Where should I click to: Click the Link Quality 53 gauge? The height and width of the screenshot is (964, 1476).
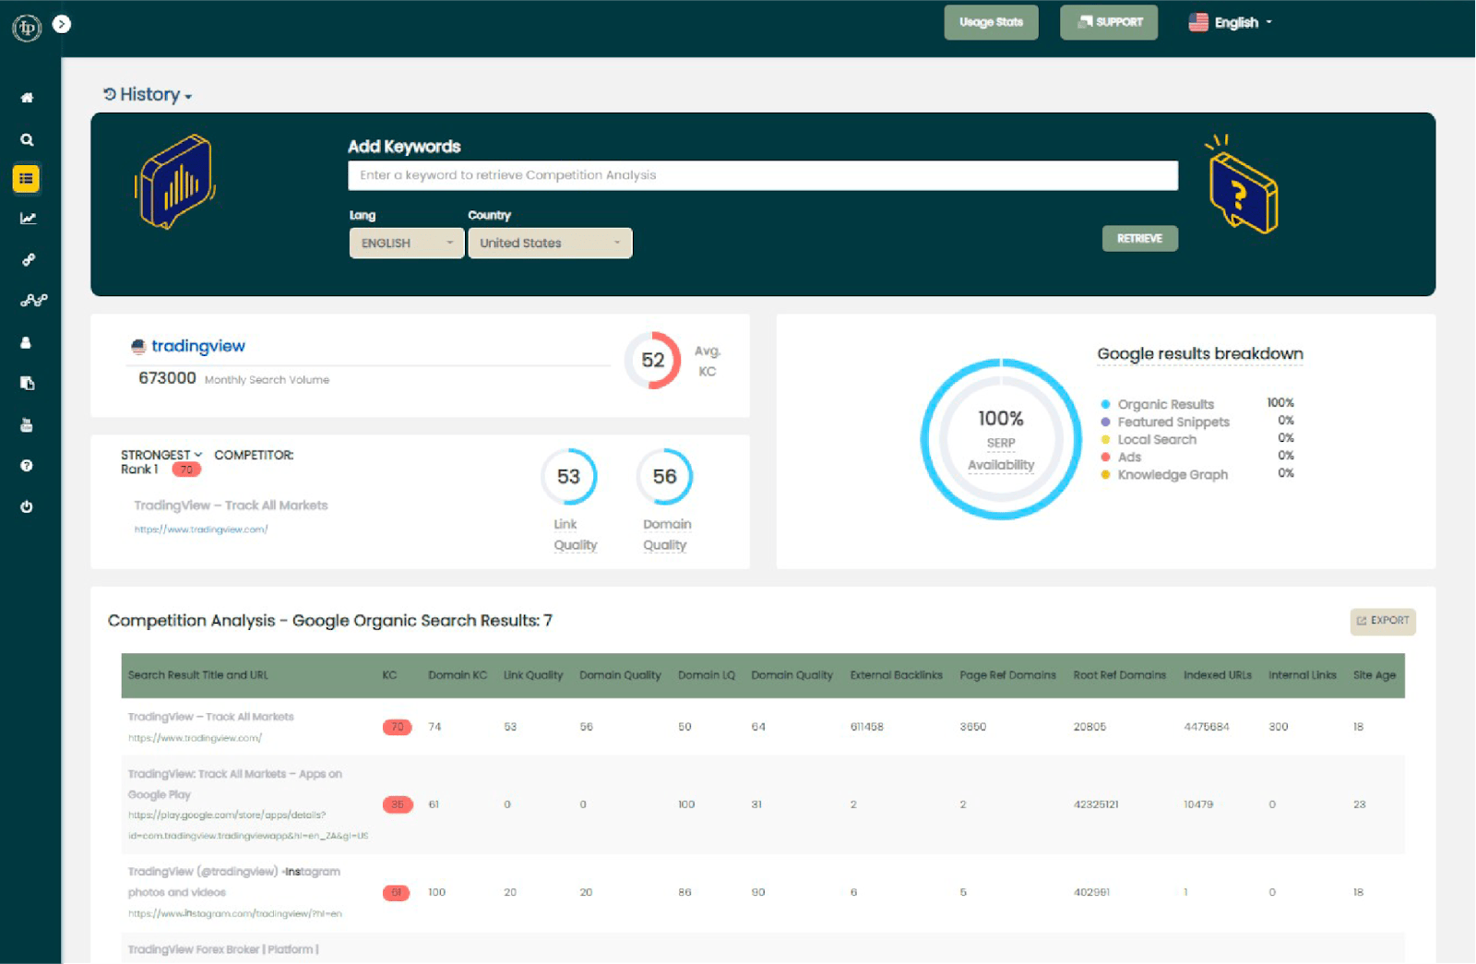[568, 477]
